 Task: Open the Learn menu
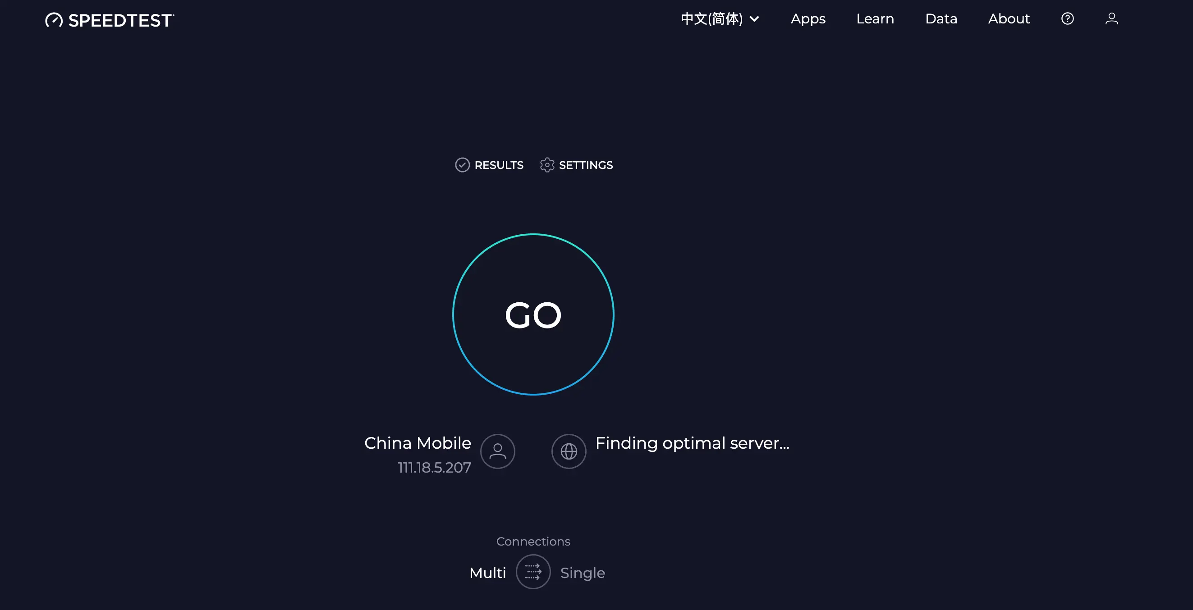pos(875,19)
